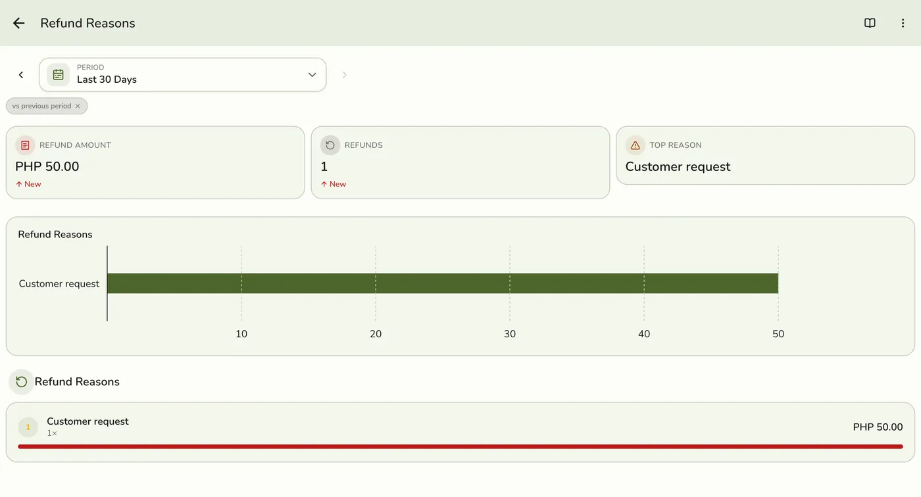Viewport: 921px width, 497px height.
Task: Click the refresh icon beside Refund Reasons heading
Action: click(x=21, y=382)
